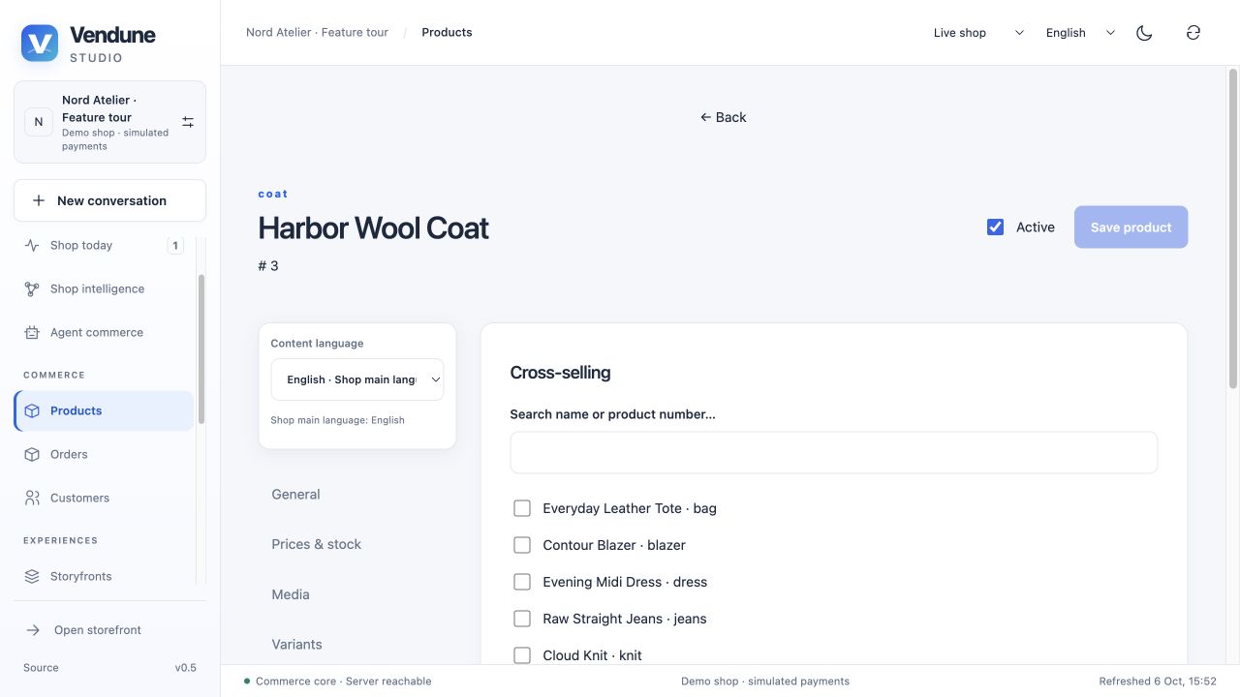
Task: Click the Agent commerce robot icon
Action: click(x=32, y=332)
